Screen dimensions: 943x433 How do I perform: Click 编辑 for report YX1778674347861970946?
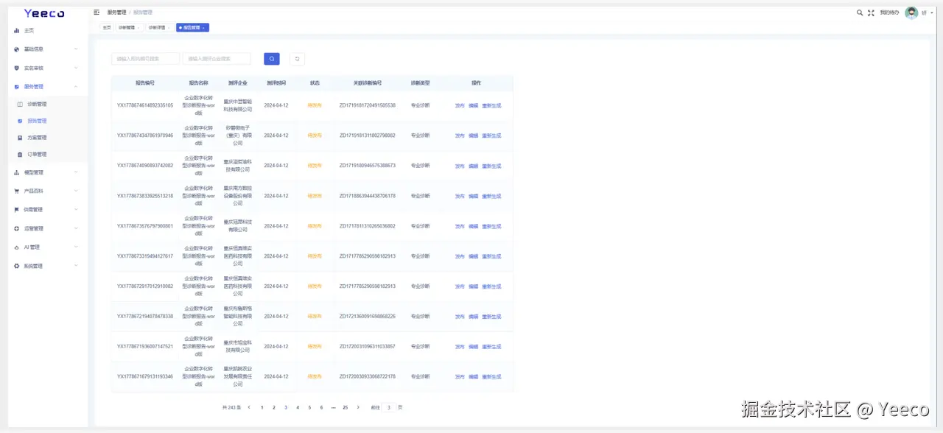473,135
